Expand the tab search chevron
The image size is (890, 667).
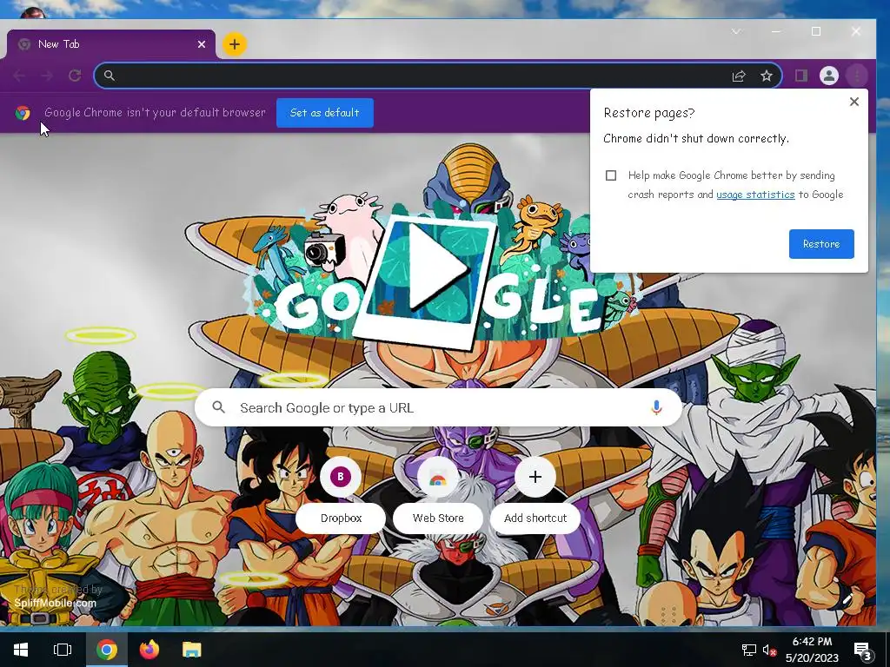[736, 31]
